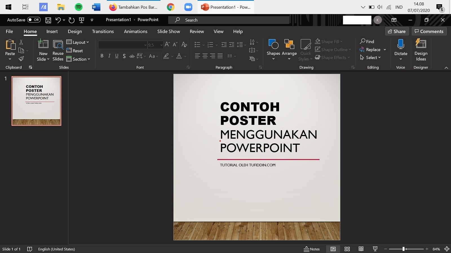Click Reset slide button
This screenshot has width=451, height=253.
tap(75, 51)
